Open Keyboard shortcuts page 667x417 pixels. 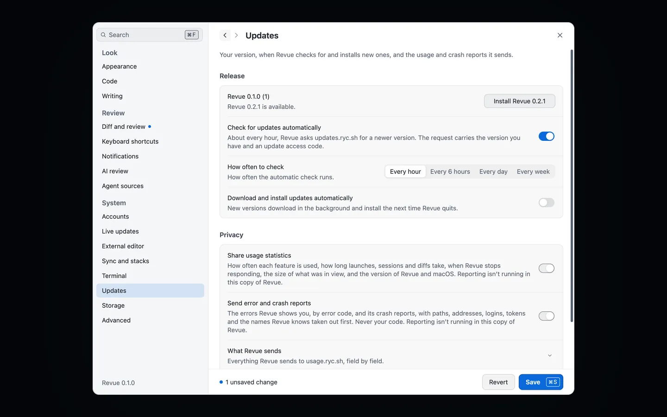coord(150,141)
